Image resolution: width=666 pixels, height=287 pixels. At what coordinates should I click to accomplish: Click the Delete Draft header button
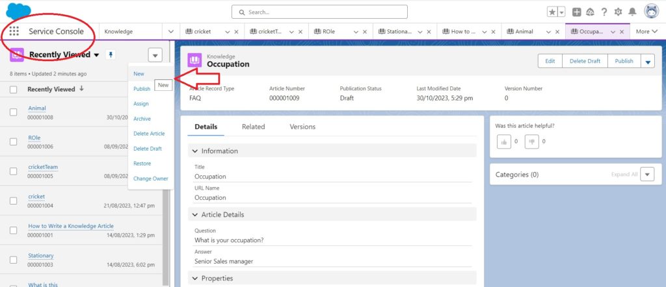(x=585, y=61)
